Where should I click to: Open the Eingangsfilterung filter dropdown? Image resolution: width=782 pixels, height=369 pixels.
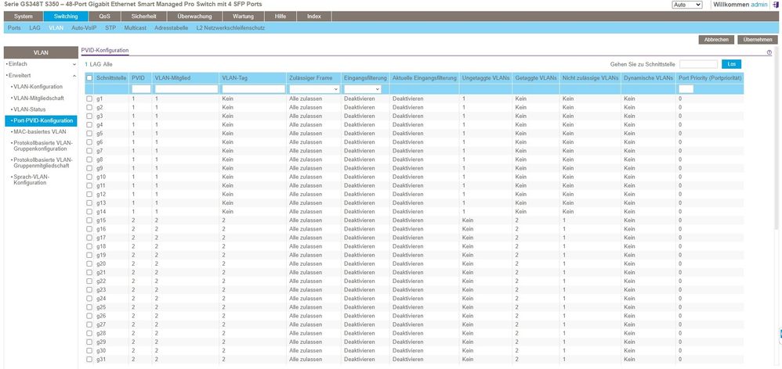(362, 89)
